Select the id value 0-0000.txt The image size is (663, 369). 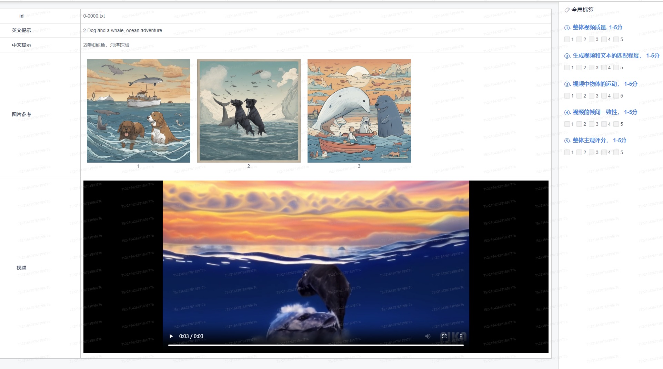(x=94, y=16)
